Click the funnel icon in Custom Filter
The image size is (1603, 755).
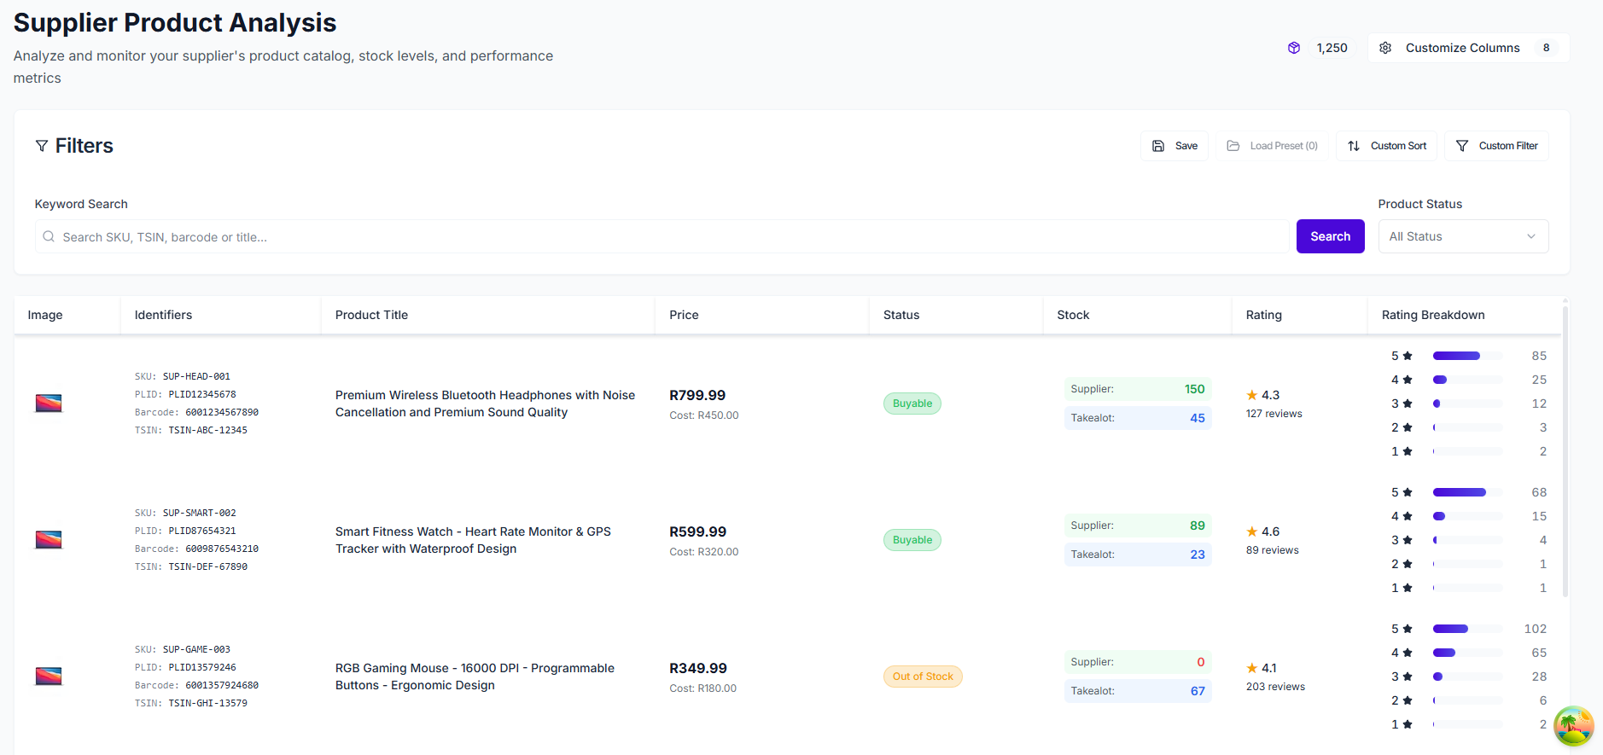(1462, 146)
